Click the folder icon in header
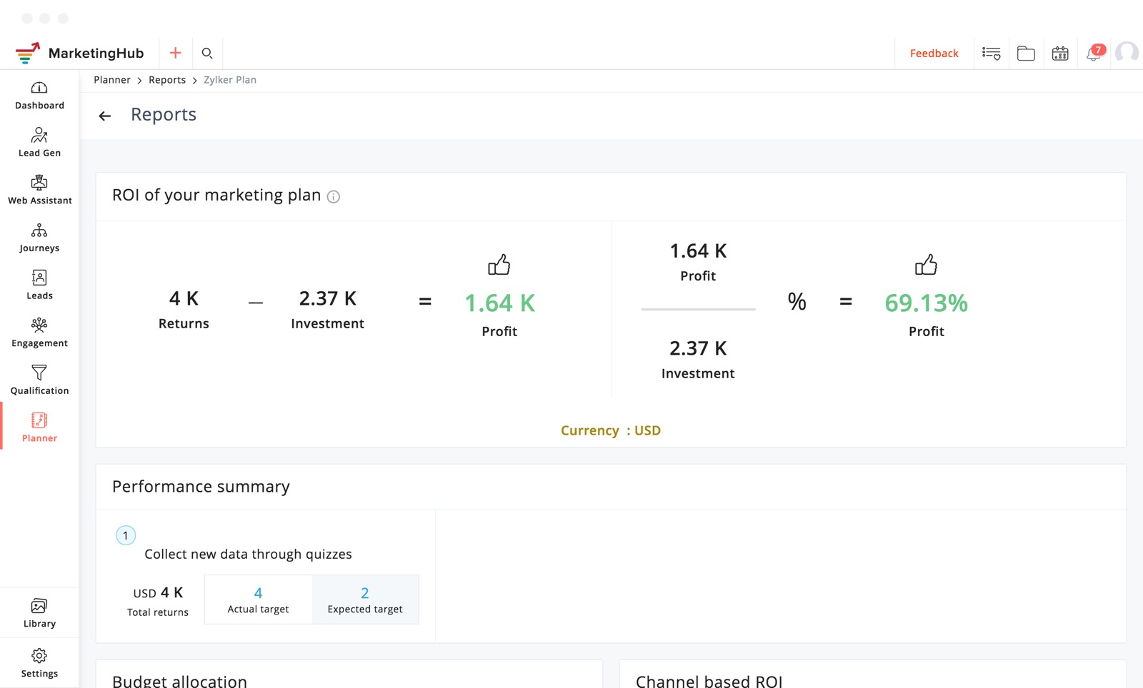 pos(1026,54)
